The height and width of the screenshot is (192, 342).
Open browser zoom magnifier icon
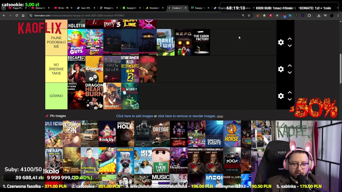243,15
